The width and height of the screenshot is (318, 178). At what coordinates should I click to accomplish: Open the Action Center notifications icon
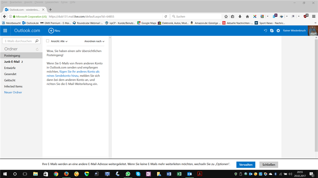coord(312,174)
